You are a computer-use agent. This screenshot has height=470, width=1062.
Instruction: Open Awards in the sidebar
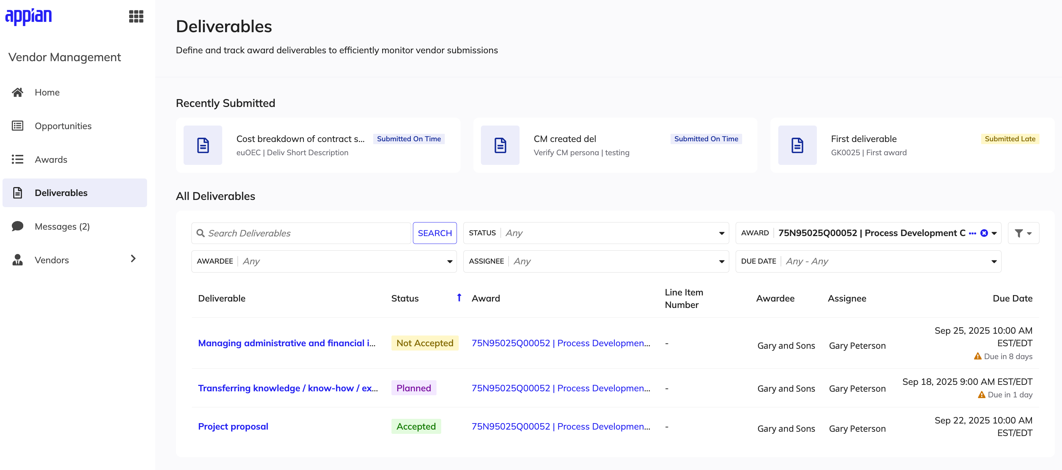[x=75, y=159]
